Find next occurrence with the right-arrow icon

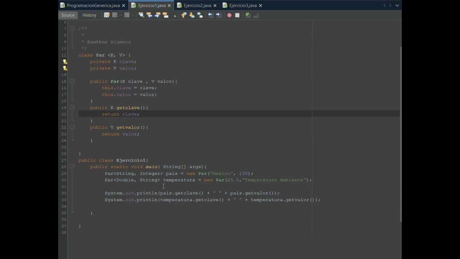(x=157, y=15)
